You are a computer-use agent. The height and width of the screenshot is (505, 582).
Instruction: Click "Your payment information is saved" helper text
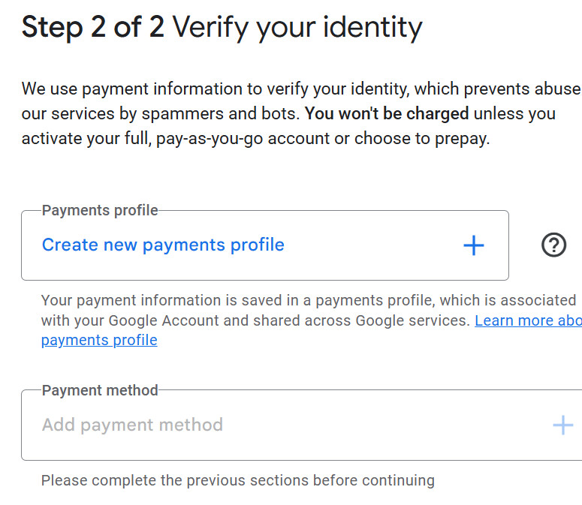click(x=150, y=300)
